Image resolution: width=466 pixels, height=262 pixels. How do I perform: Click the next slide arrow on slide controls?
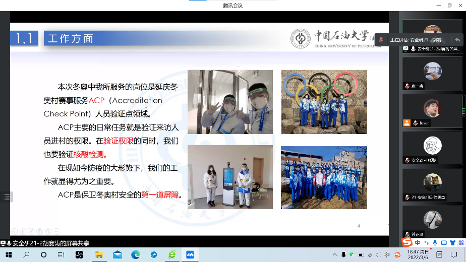click(23, 231)
